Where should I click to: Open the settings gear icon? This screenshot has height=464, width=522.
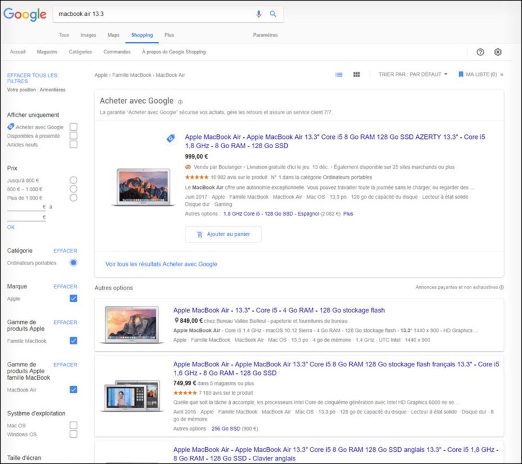(x=498, y=52)
